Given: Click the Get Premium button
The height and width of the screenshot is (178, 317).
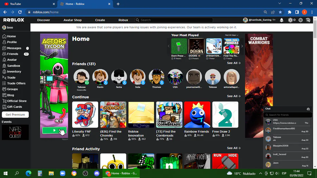Looking at the screenshot, I should (15, 115).
